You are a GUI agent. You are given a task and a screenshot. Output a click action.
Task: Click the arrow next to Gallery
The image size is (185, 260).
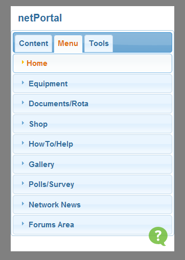click(x=23, y=163)
